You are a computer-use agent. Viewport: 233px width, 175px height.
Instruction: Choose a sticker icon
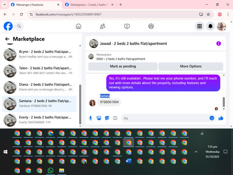[x=107, y=118]
